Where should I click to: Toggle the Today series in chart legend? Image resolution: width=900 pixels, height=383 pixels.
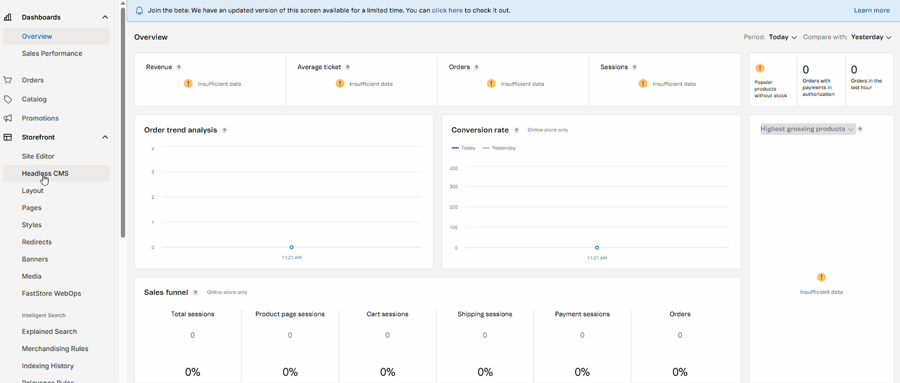coord(464,148)
